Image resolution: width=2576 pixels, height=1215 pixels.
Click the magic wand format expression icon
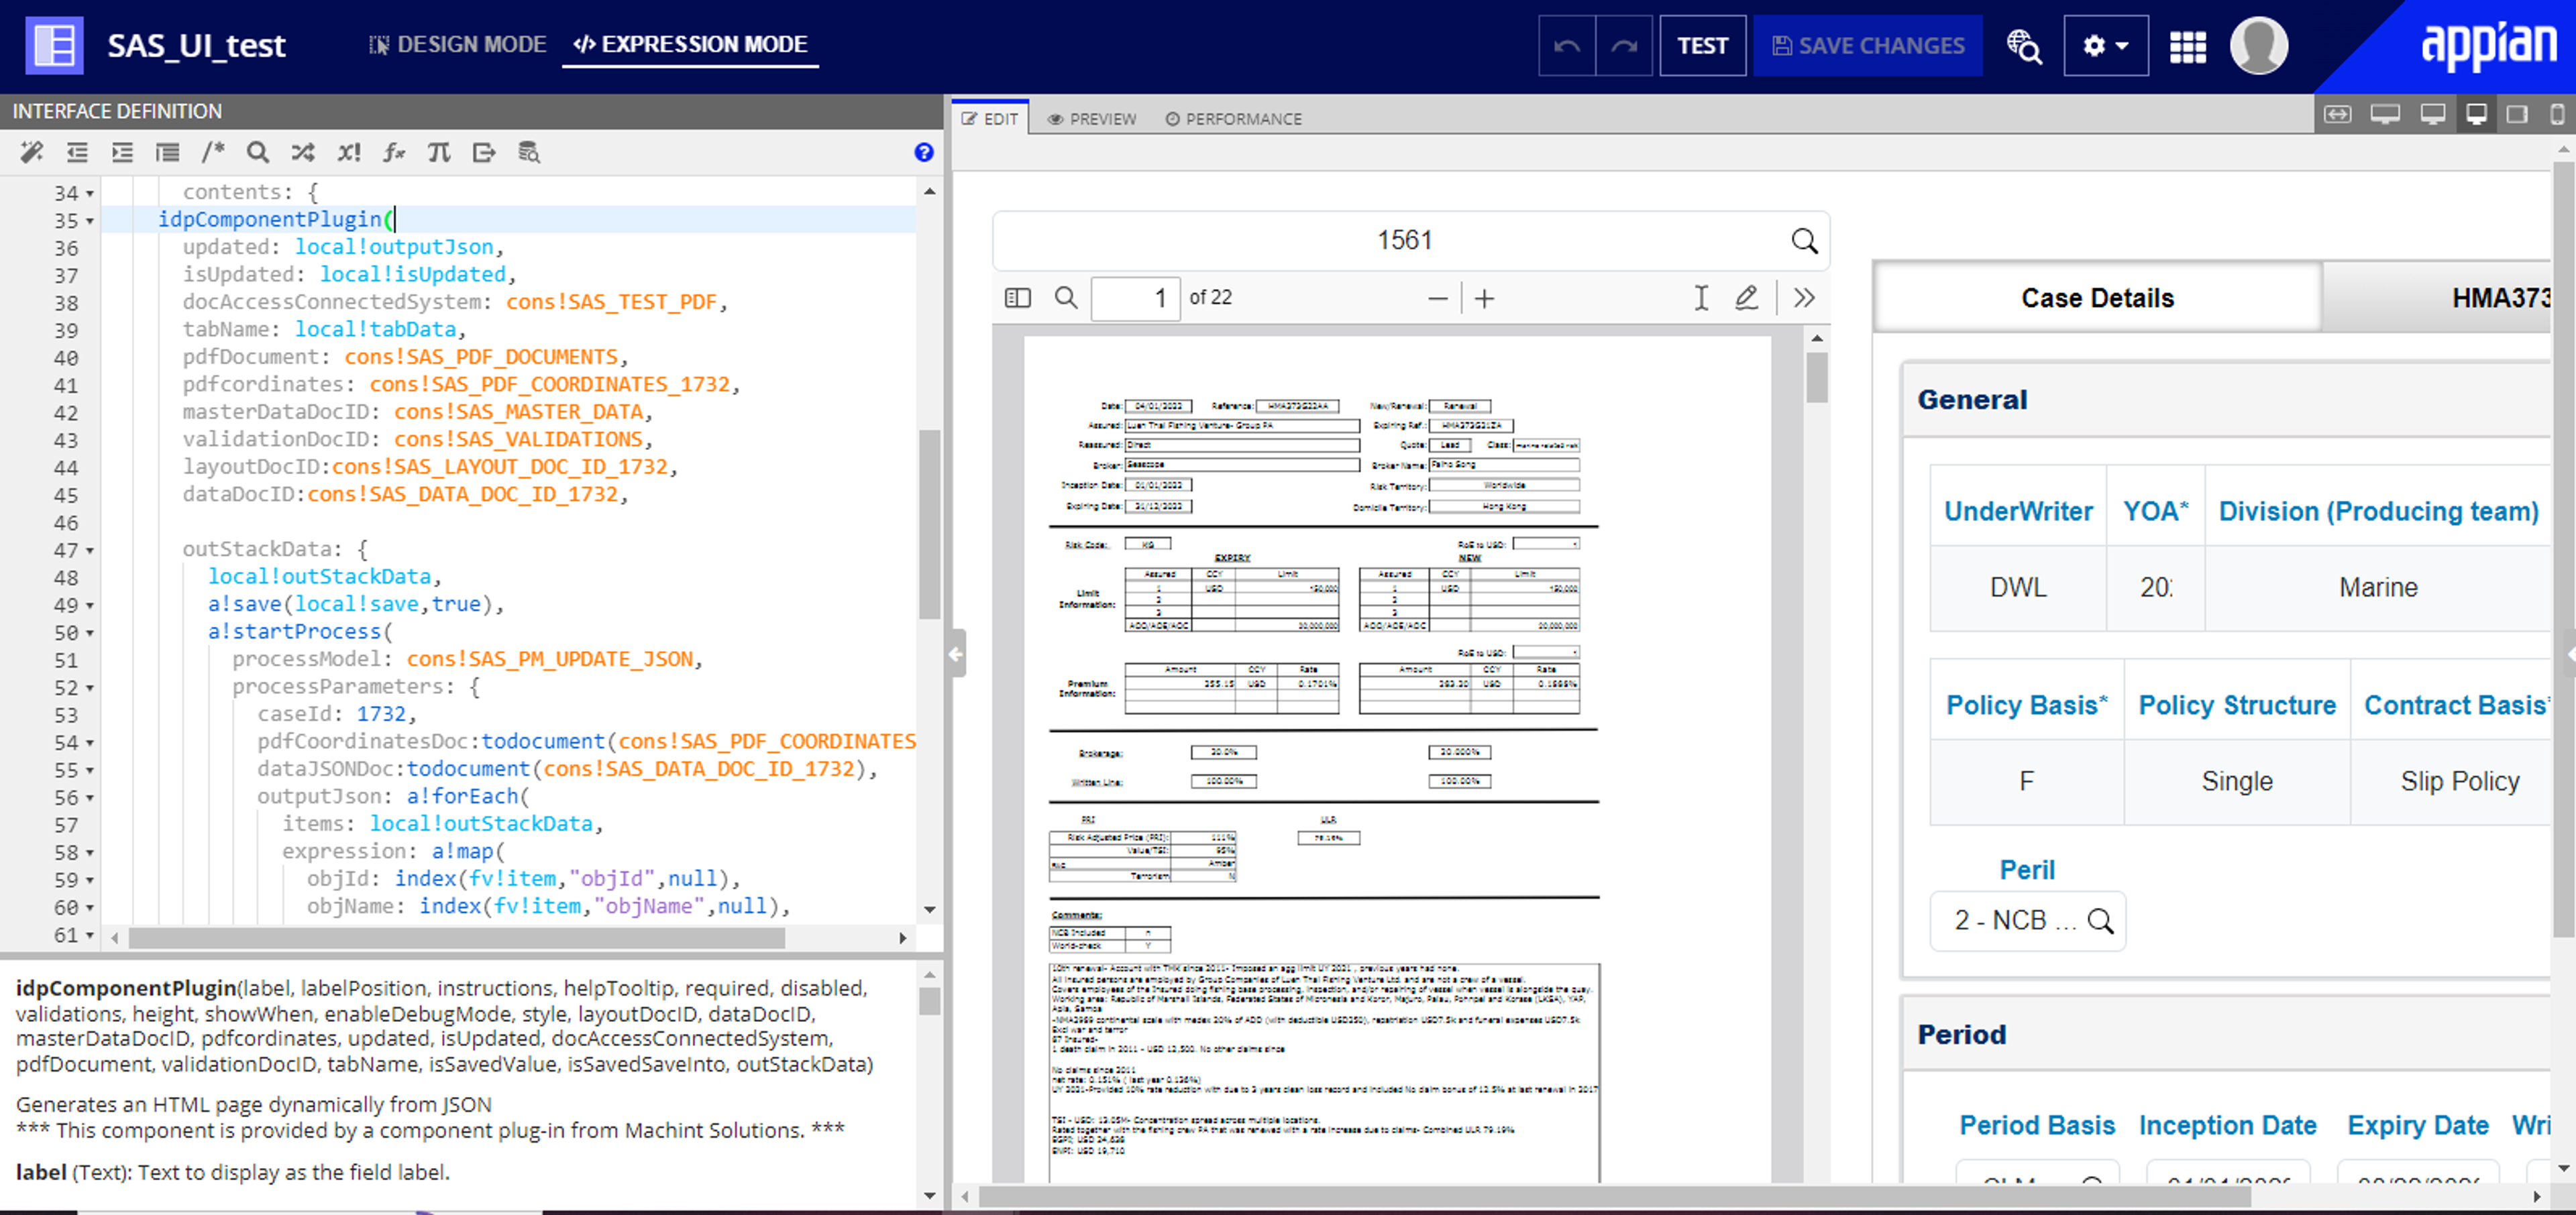(31, 152)
